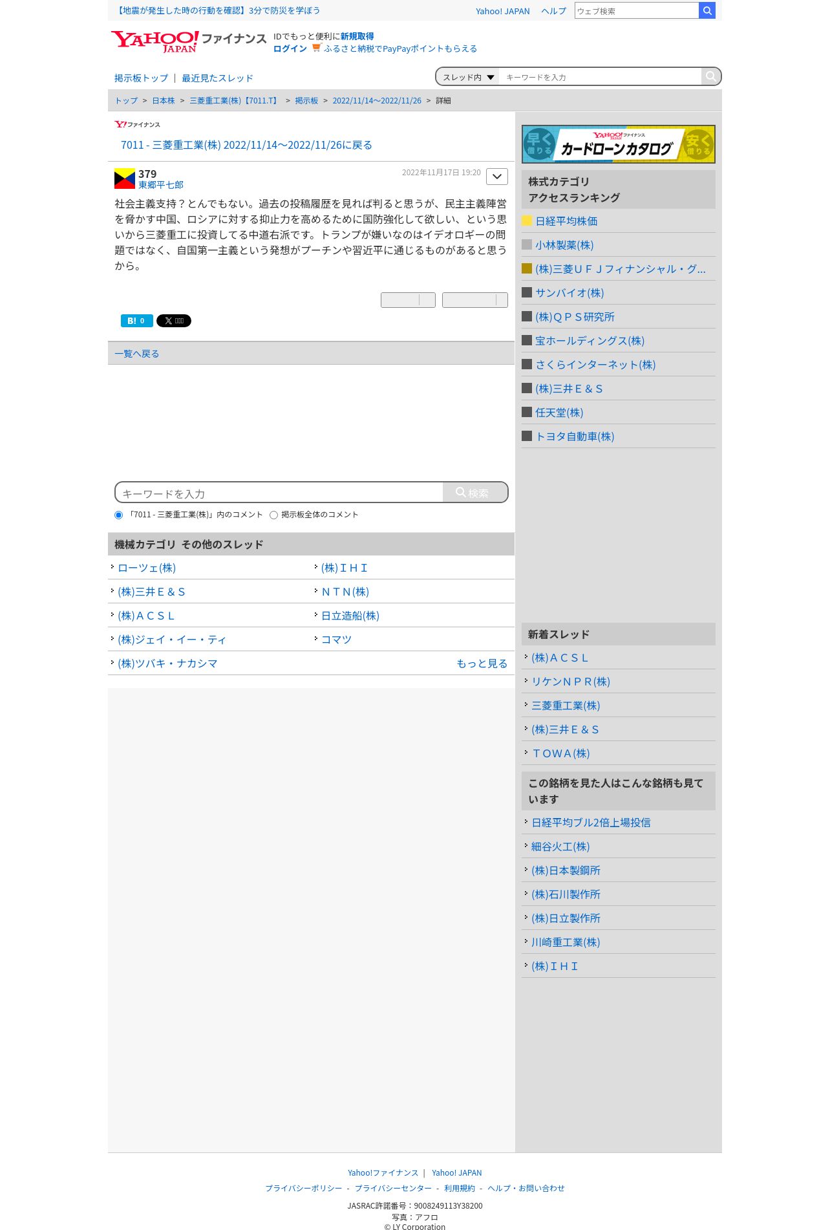Open 細谷火工(株) link

(560, 847)
